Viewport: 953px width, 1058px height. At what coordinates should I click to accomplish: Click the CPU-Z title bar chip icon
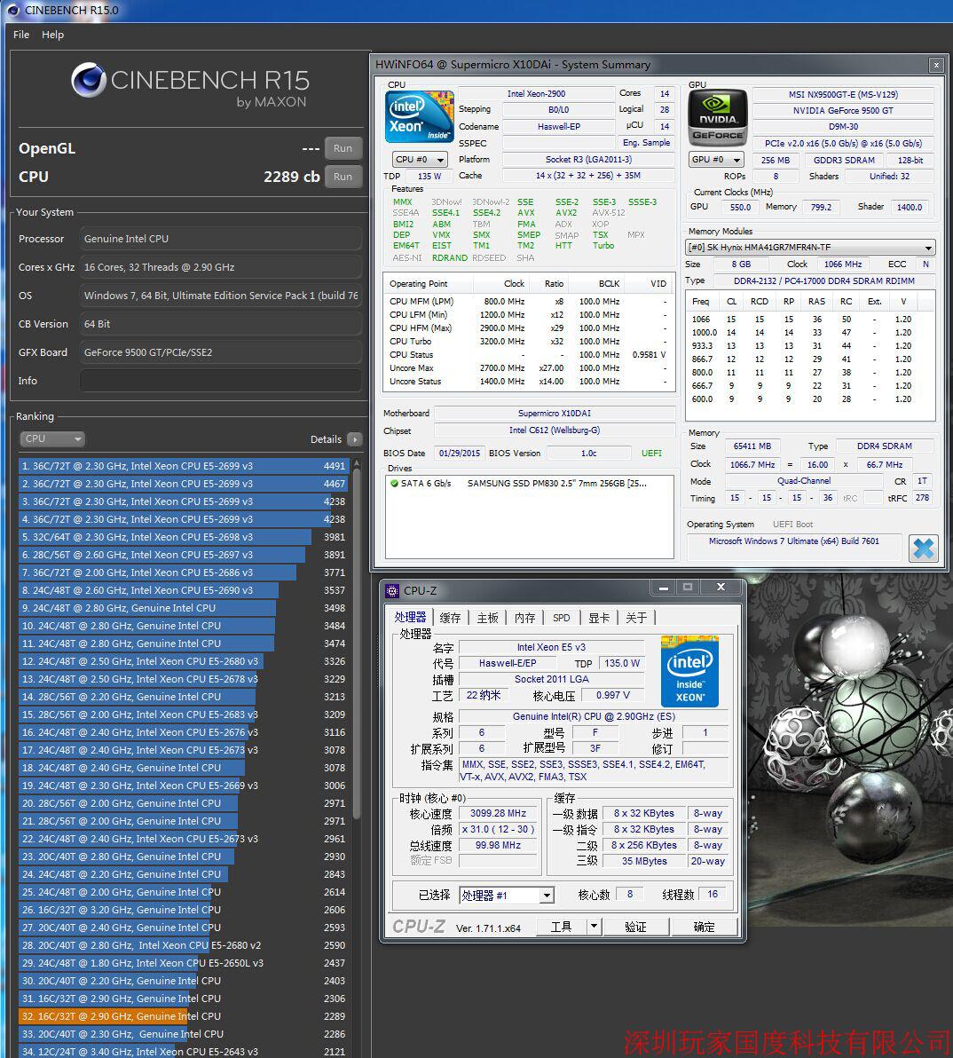tap(392, 591)
